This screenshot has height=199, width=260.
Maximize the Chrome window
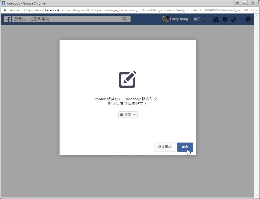pos(244,2)
